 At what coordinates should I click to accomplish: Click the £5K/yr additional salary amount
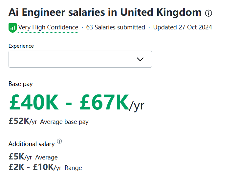[x=20, y=157]
